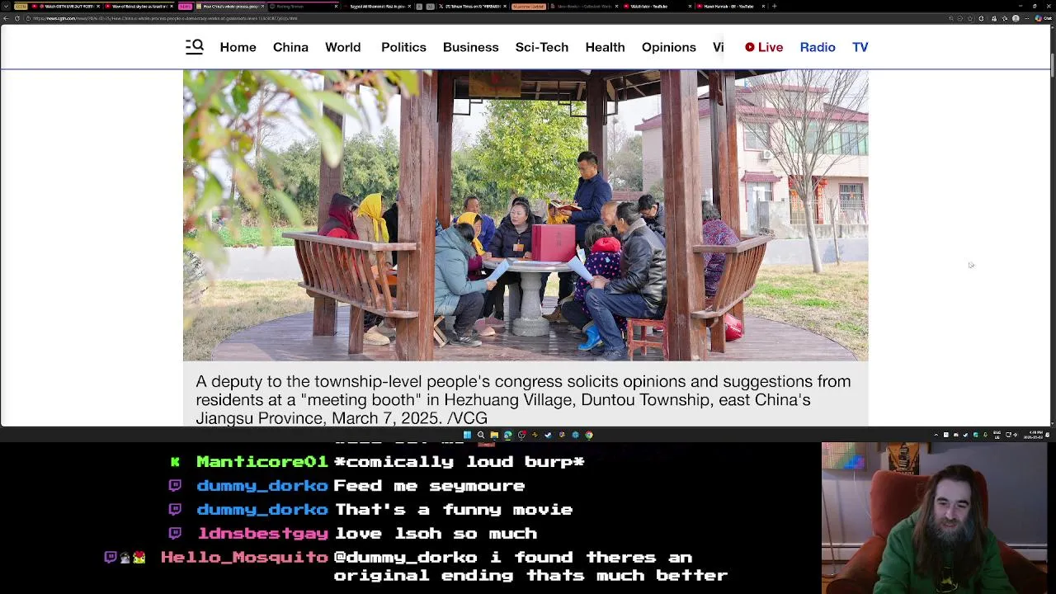Open Google Chrome from taskbar
The image size is (1056, 594).
pyautogui.click(x=589, y=435)
